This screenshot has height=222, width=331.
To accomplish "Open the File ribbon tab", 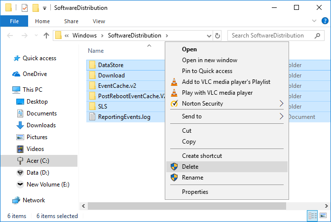I will (14, 21).
